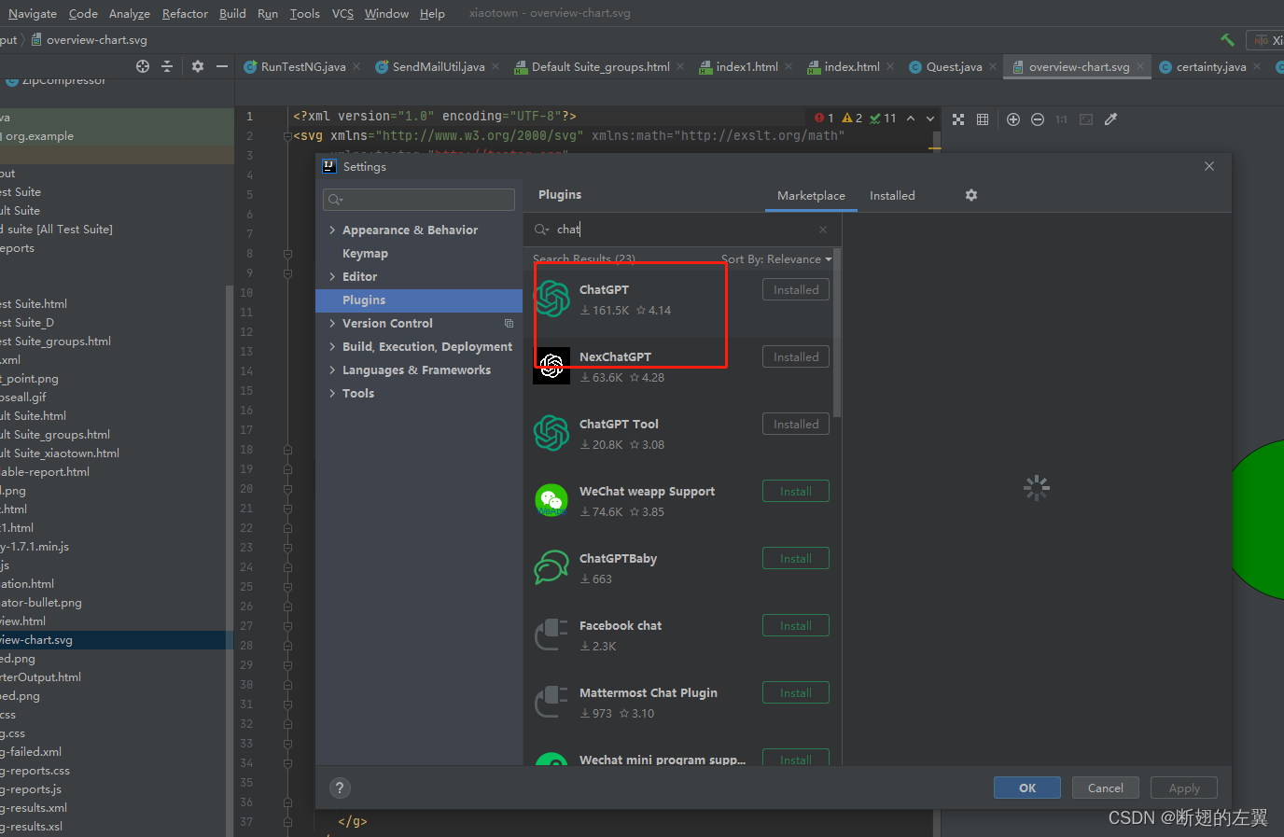Open the Sort By Relevance dropdown
Screen dimensions: 1284x837
point(776,259)
